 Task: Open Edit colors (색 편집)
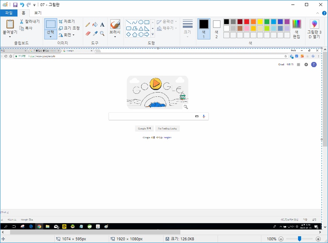tap(296, 29)
